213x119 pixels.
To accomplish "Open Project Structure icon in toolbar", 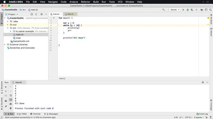I will pyautogui.click(x=202, y=10).
